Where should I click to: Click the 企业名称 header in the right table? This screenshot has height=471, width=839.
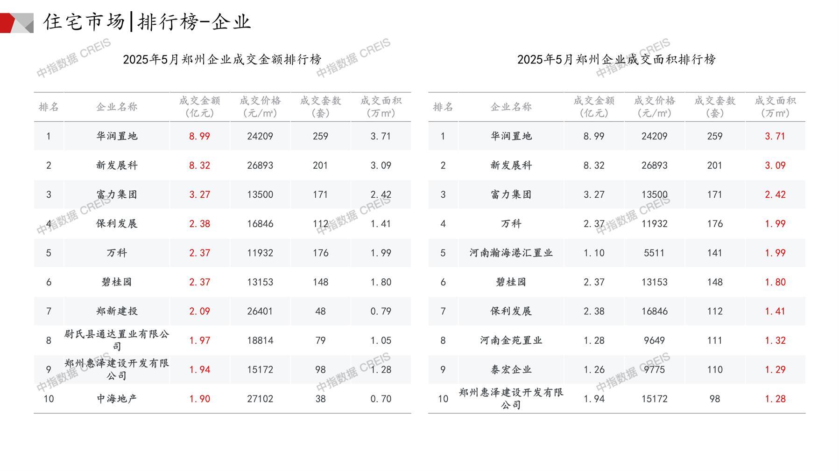tap(511, 107)
